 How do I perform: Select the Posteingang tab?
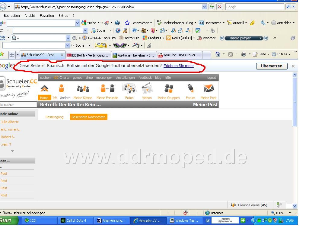[x=54, y=117]
